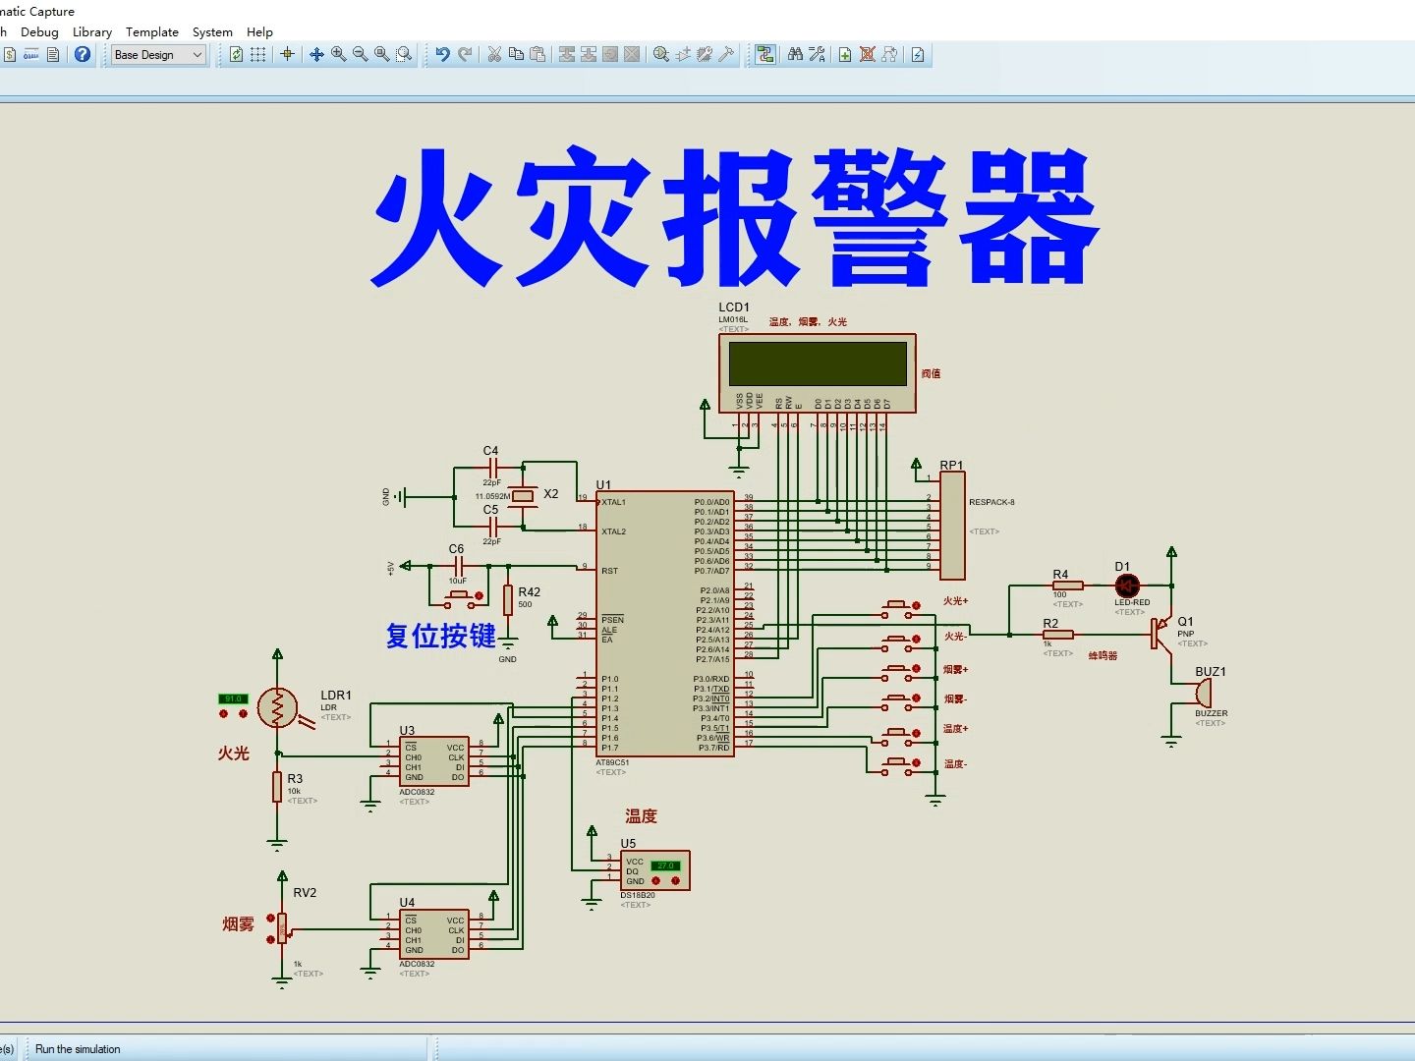The height and width of the screenshot is (1061, 1415).
Task: Open the System menu
Action: pos(212,31)
